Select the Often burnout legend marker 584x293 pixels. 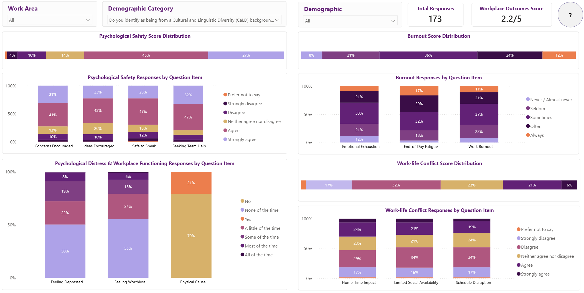pos(528,126)
